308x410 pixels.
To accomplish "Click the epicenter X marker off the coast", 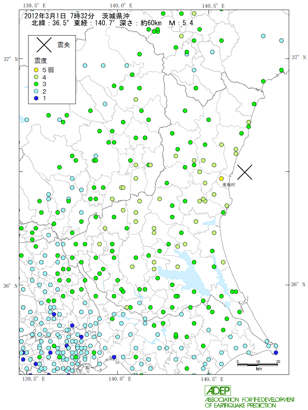I will (x=245, y=172).
